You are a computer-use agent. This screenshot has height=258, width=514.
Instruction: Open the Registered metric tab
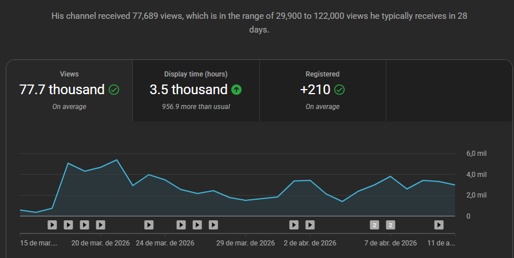click(323, 91)
